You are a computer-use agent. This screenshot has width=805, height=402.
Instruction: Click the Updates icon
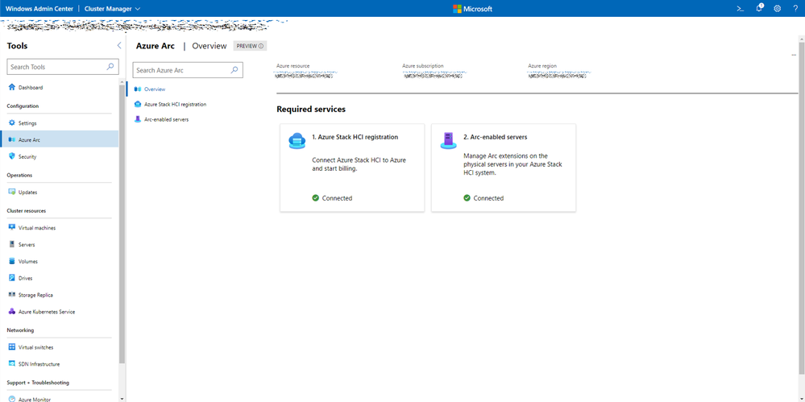(12, 192)
